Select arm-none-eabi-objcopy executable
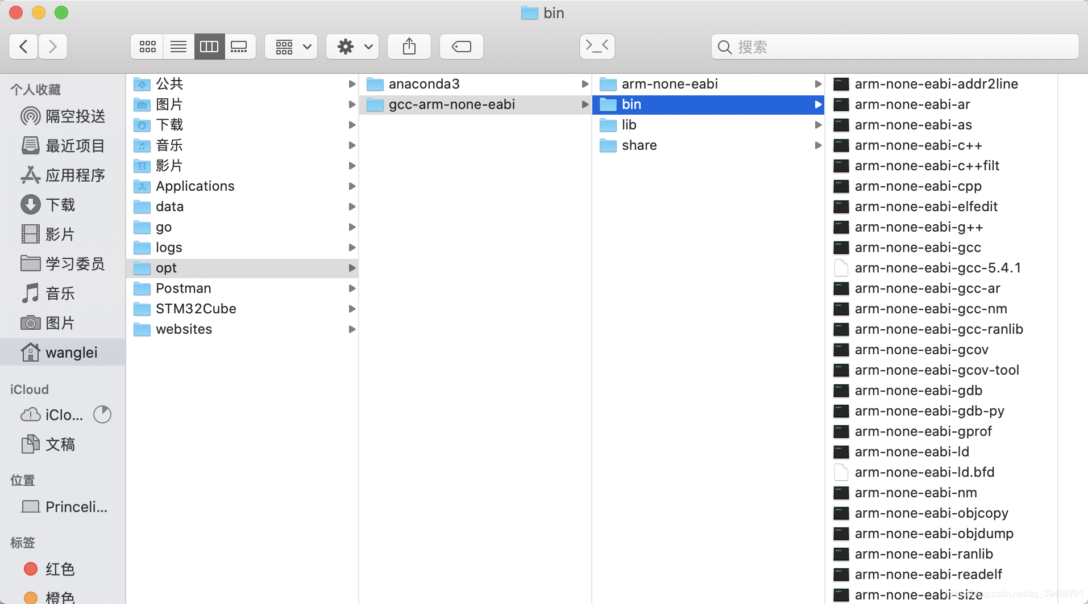The image size is (1088, 604). tap(941, 513)
